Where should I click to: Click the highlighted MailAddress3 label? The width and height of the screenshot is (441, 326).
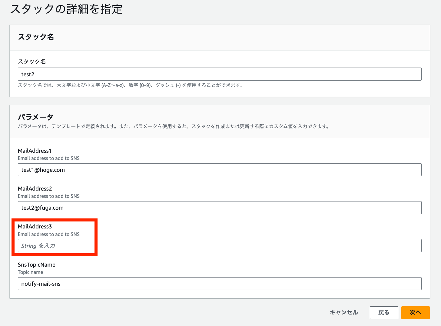(x=35, y=226)
